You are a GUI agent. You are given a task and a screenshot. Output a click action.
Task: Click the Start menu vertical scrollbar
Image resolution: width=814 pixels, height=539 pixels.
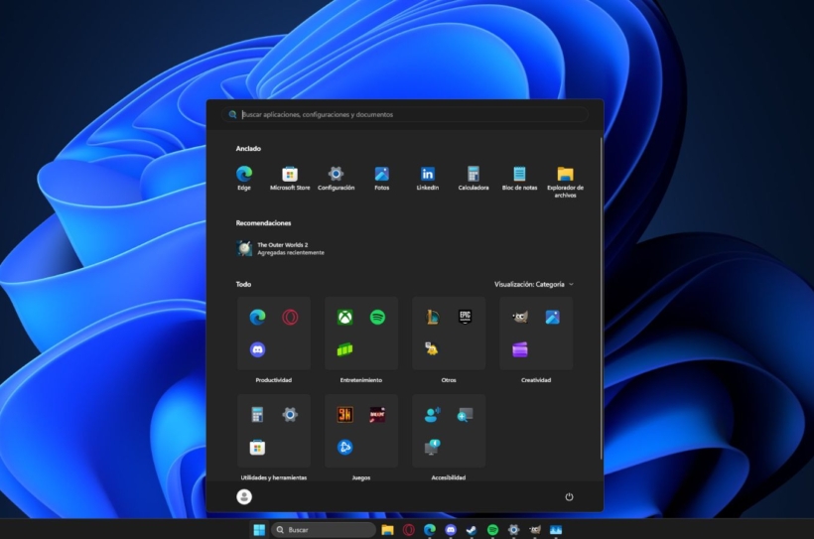point(602,299)
